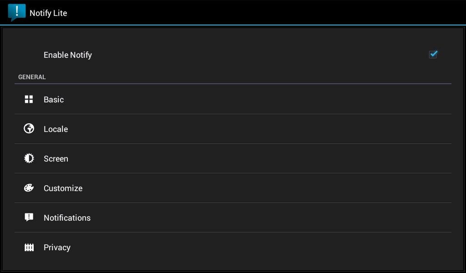Uncheck the Enable Notify checkbox
The image size is (466, 273).
(433, 55)
